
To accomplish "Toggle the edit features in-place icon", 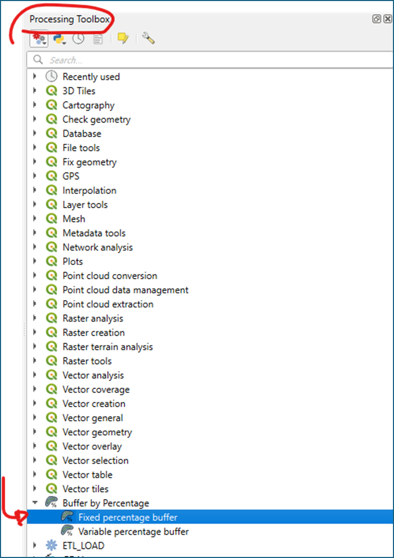I will click(x=123, y=38).
